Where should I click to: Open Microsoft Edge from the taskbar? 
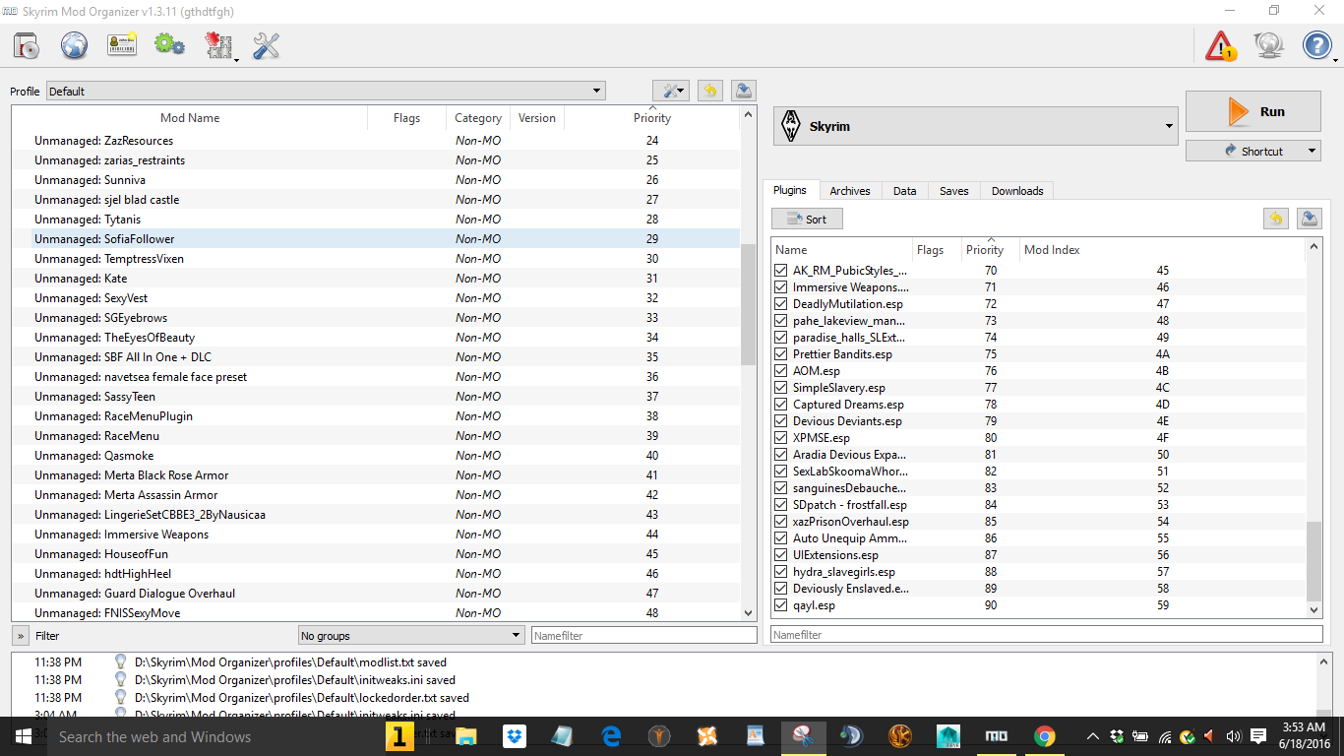[611, 736]
